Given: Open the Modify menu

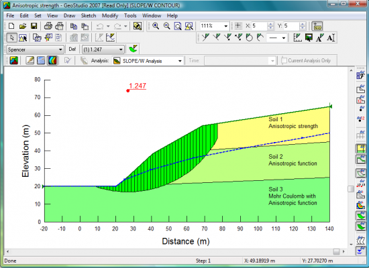Looking at the screenshot, I should 110,15.
